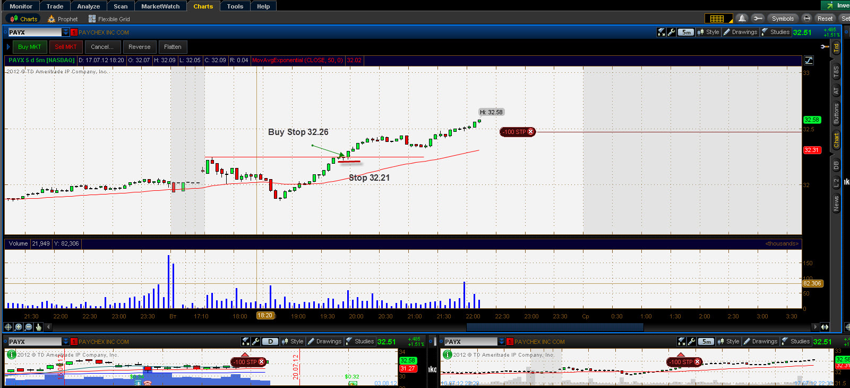The width and height of the screenshot is (850, 388).
Task: Open the lower right chart symbol dropdown
Action: point(502,342)
